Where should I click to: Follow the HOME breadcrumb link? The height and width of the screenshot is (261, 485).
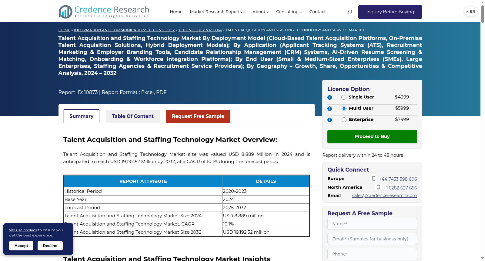(x=64, y=30)
